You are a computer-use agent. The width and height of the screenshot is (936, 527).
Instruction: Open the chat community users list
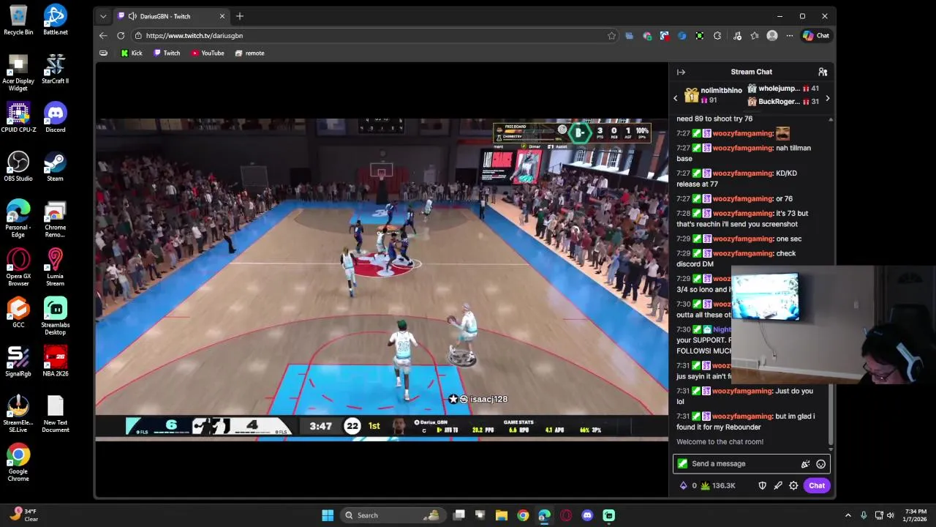point(823,72)
